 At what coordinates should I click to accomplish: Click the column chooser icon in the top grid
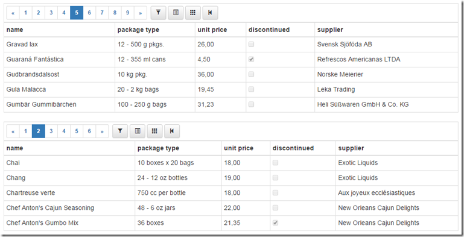coord(176,13)
